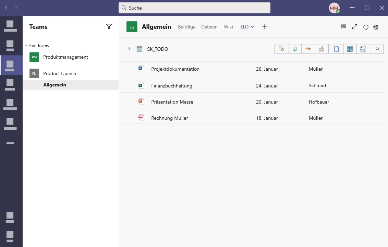Click the document download green arrow icon
Viewport: 388px width, 247px height.
pyautogui.click(x=295, y=49)
